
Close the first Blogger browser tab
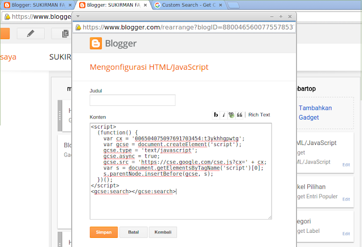[x=70, y=5]
